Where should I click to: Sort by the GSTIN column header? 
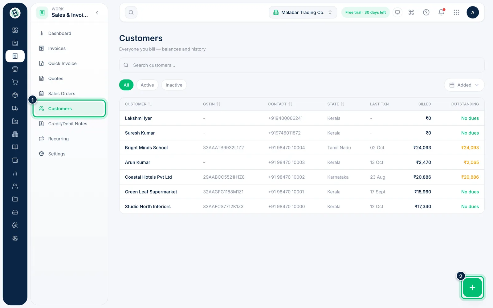[x=212, y=104]
